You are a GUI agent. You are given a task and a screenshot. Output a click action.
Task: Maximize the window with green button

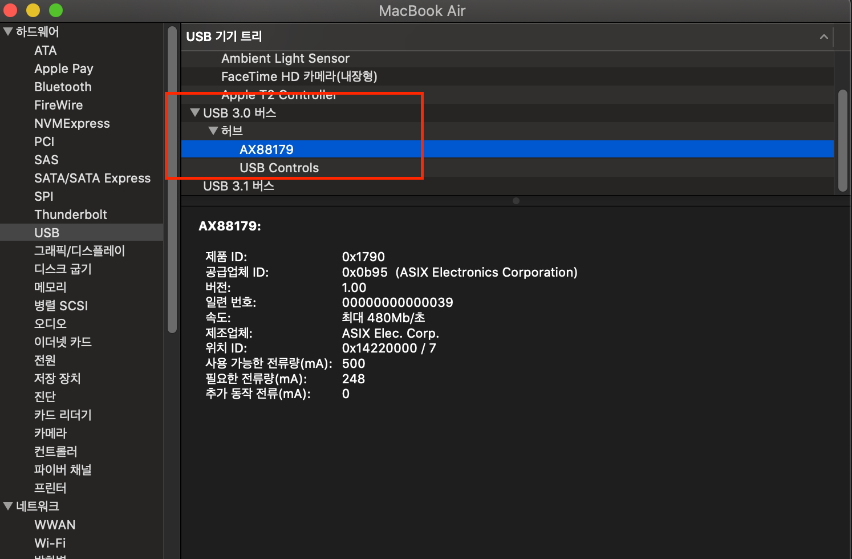56,10
